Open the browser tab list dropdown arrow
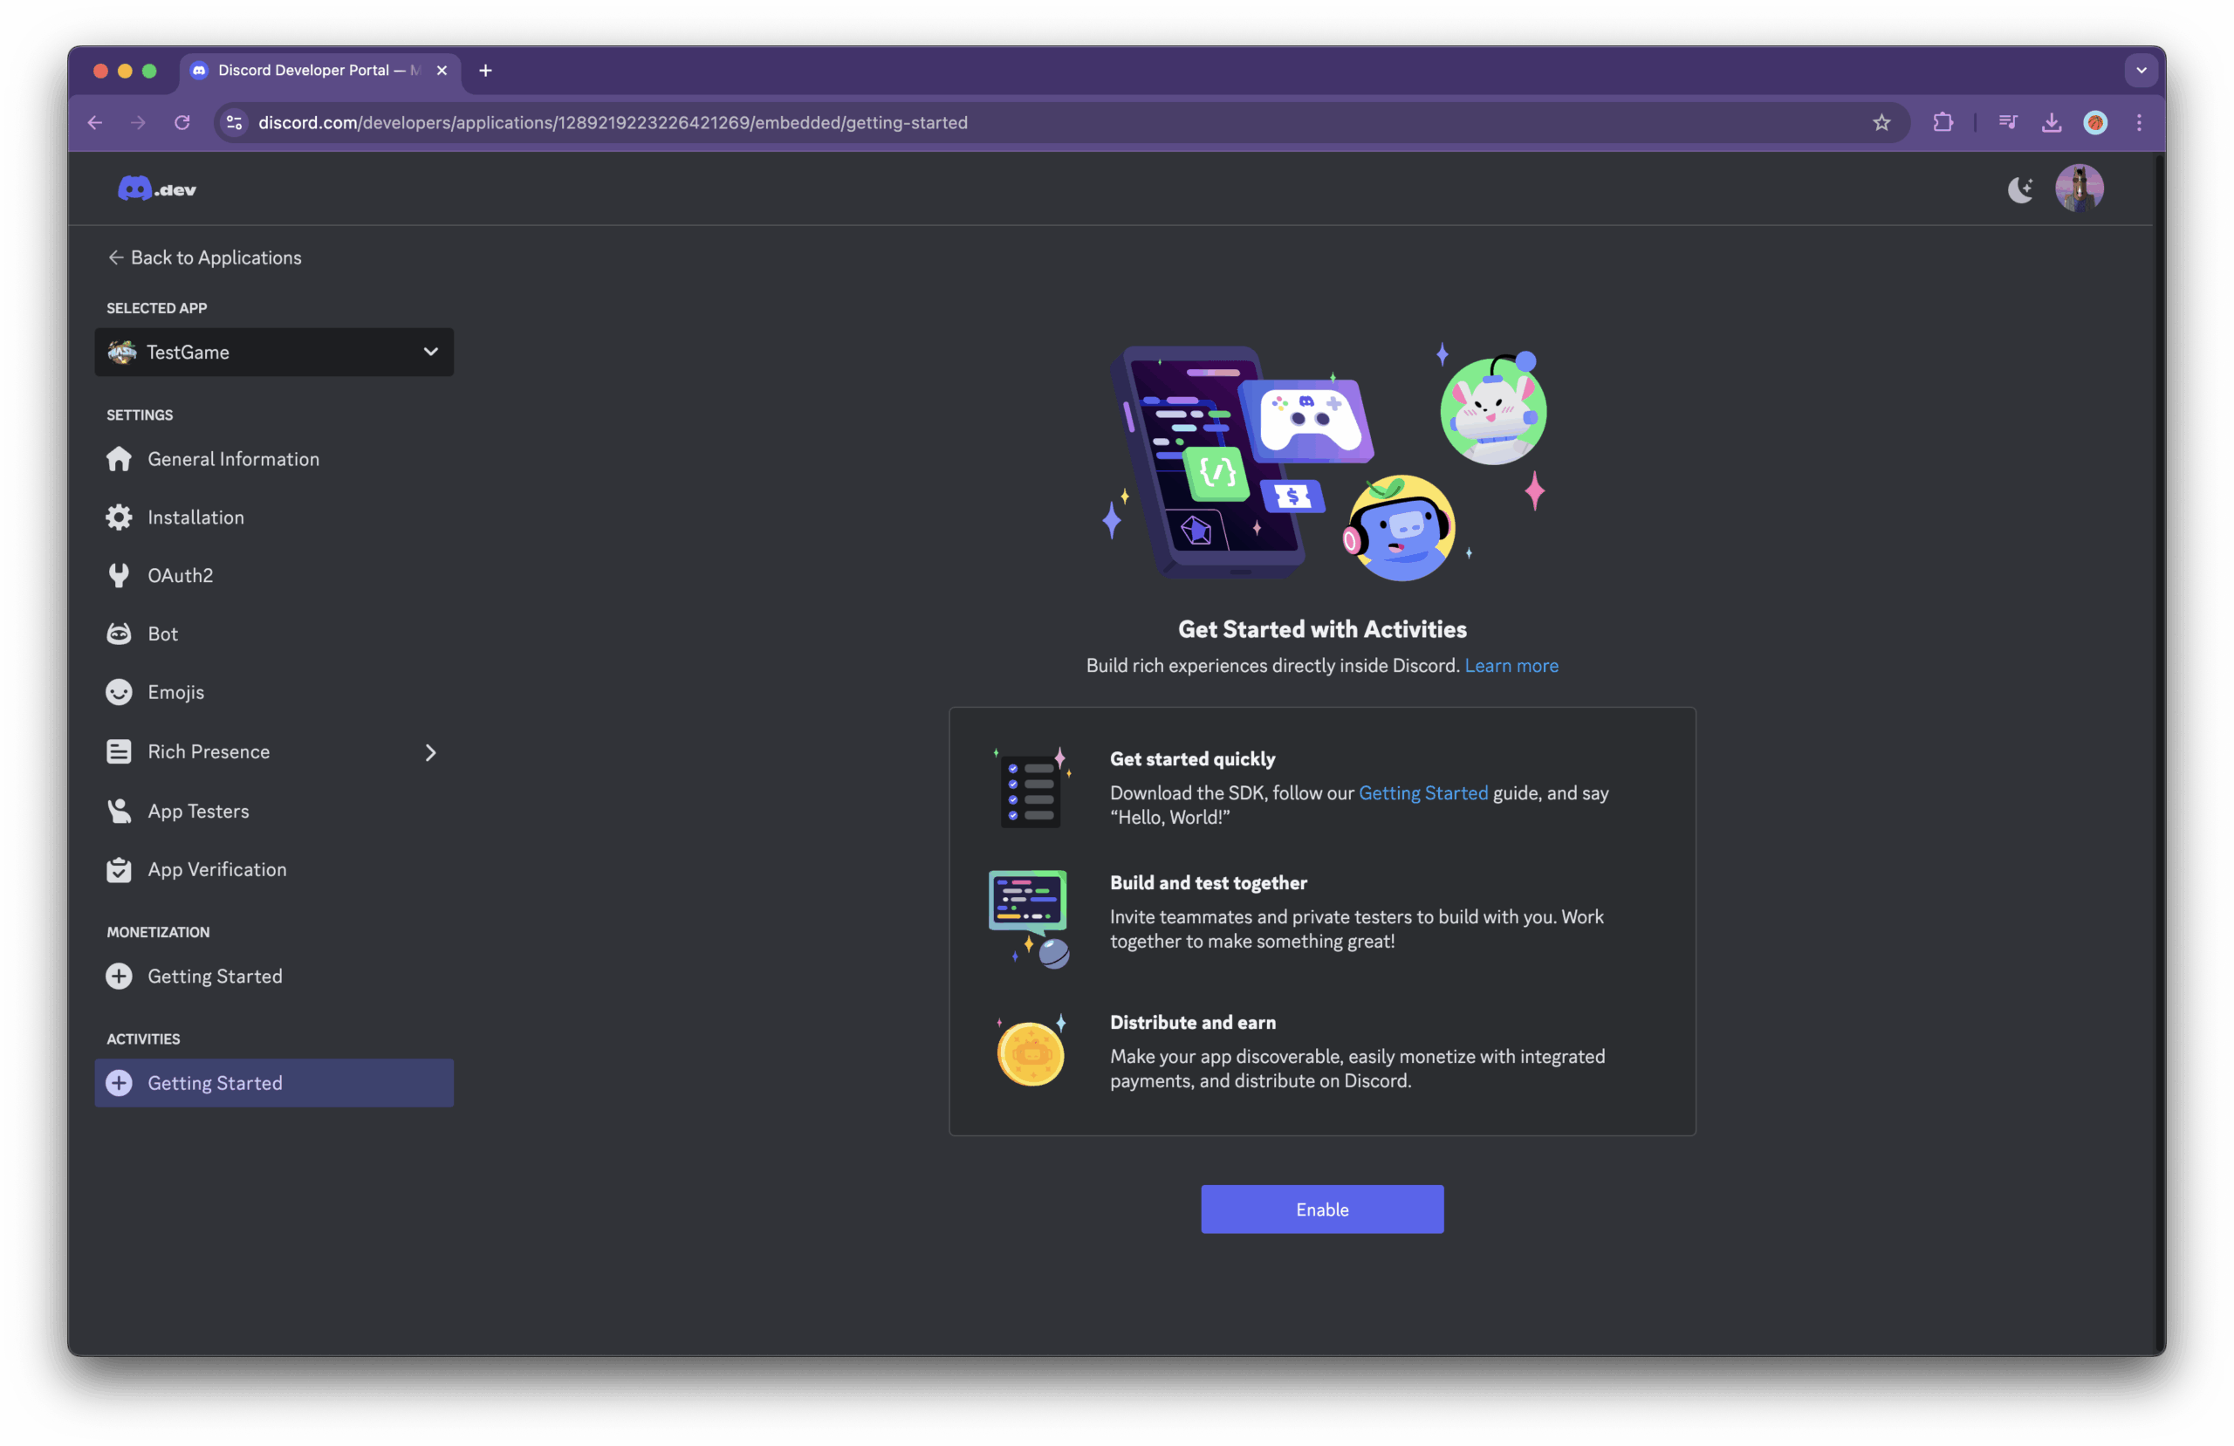The image size is (2234, 1446). click(x=2141, y=71)
